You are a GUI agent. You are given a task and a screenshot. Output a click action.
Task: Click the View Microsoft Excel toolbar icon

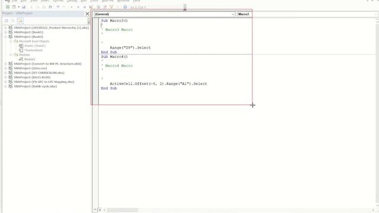coord(8,7)
